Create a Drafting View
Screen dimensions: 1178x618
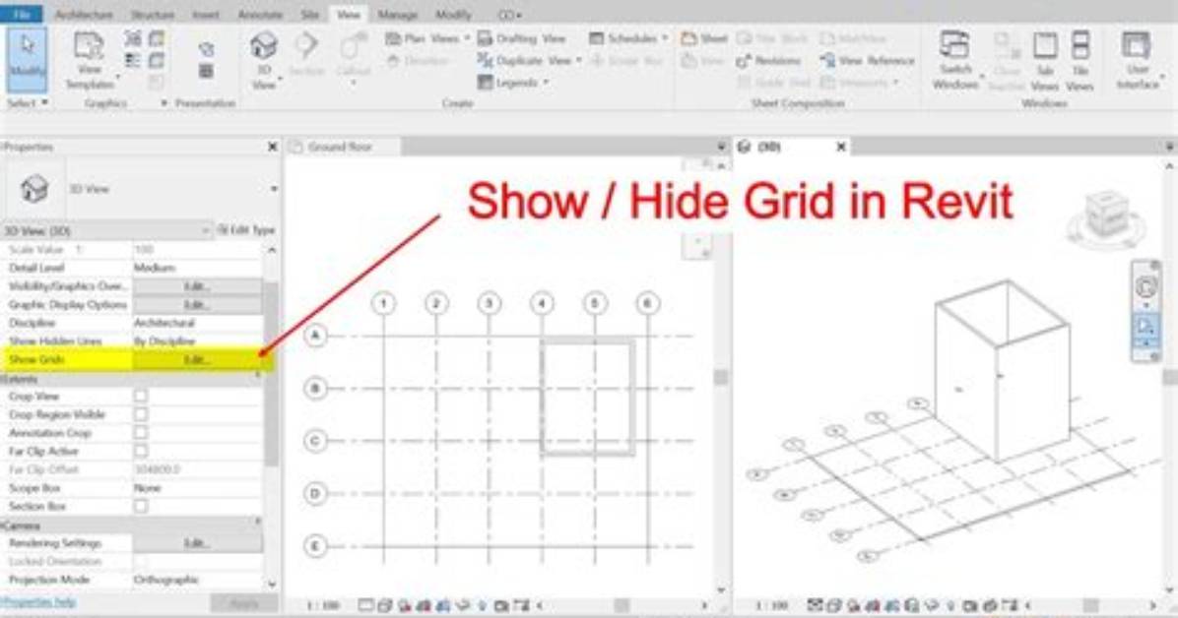point(522,38)
